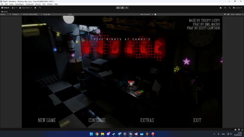Open the Asset Store dropdown

25,8
